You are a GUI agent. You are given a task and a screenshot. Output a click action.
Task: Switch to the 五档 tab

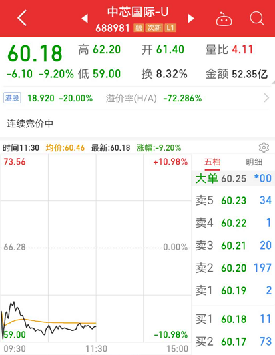pyautogui.click(x=212, y=162)
